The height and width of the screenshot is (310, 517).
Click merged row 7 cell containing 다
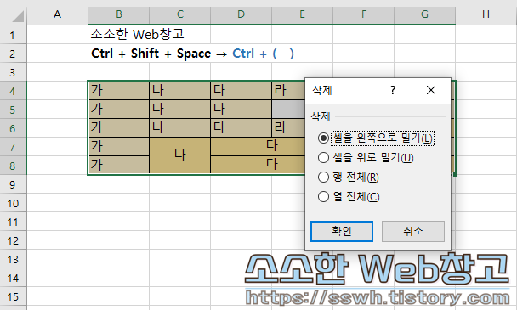(258, 147)
